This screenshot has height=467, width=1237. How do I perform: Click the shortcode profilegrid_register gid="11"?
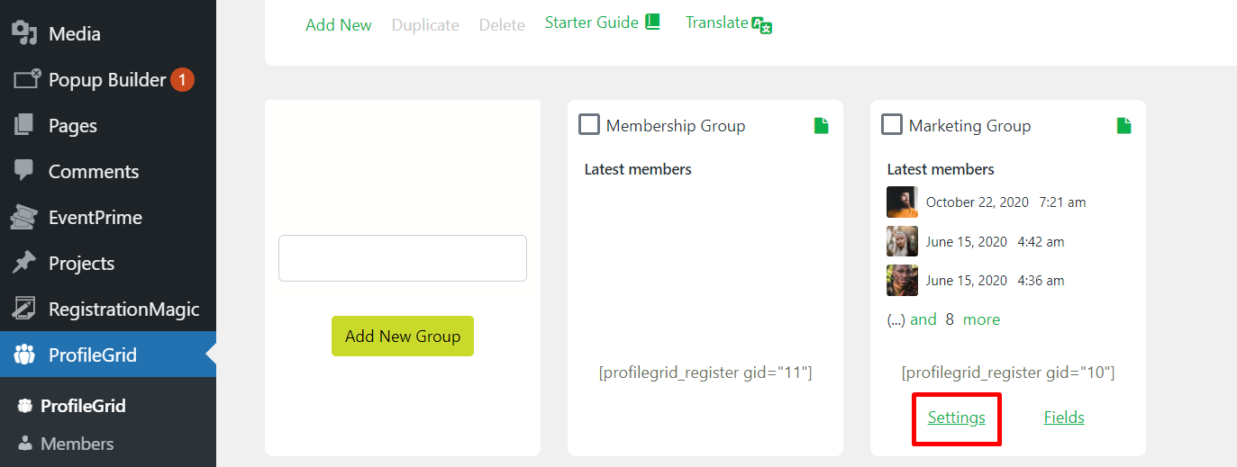point(705,373)
